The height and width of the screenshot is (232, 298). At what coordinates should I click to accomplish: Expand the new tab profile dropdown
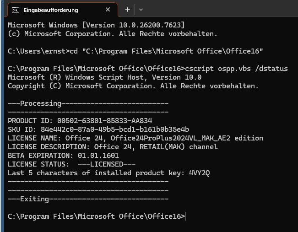click(141, 10)
